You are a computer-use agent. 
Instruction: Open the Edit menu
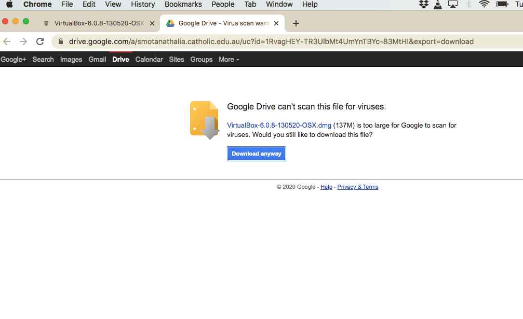coord(89,4)
